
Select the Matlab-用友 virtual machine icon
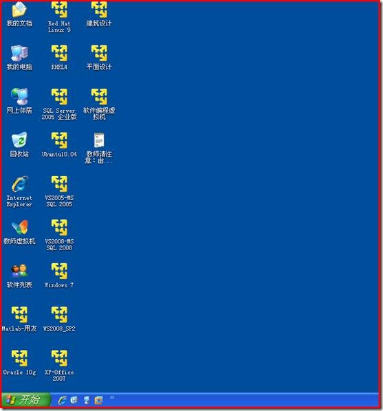19,315
